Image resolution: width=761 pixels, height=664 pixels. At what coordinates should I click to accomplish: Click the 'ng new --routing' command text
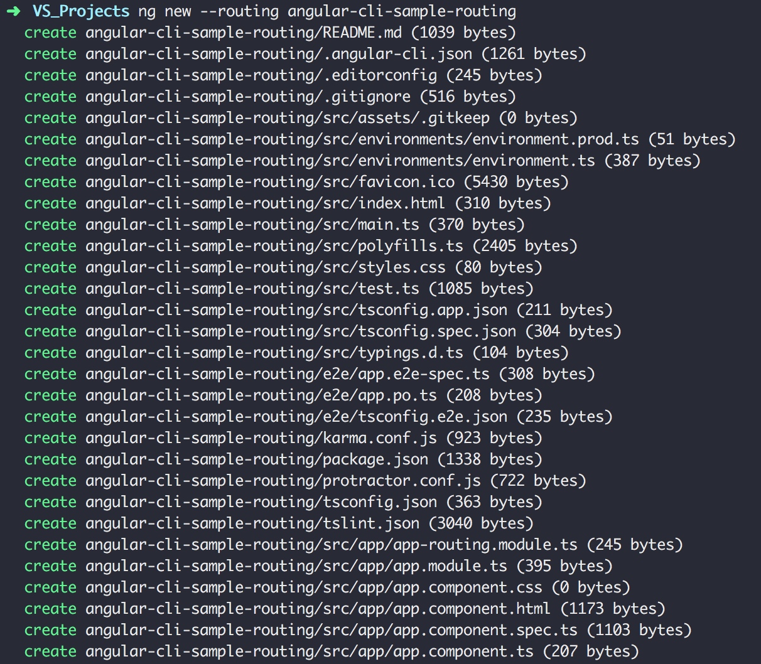tap(210, 11)
